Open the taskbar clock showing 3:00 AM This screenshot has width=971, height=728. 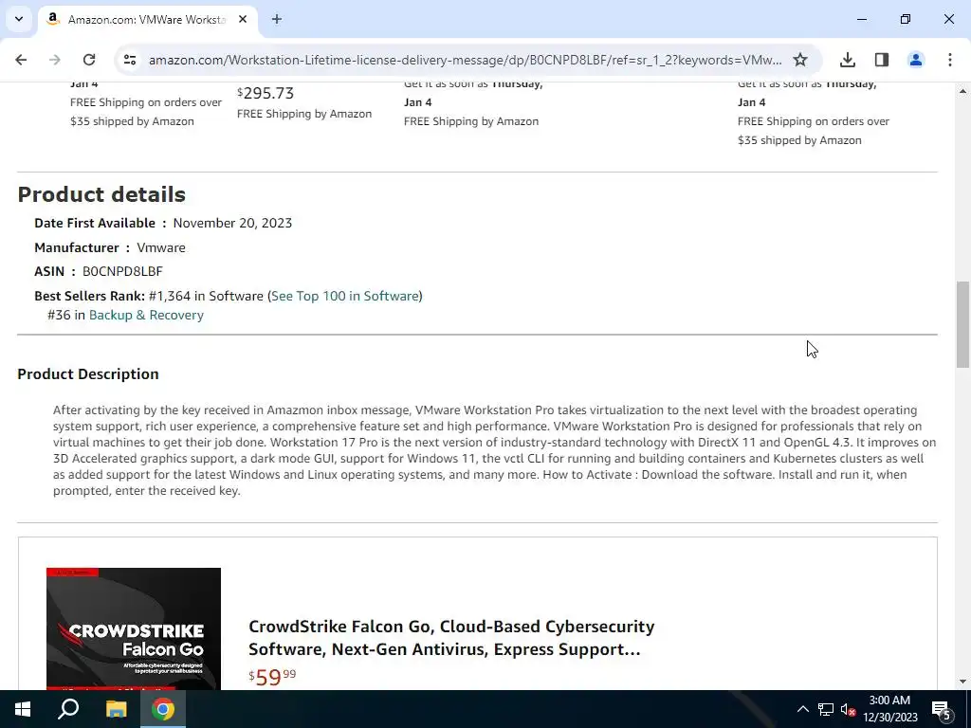pyautogui.click(x=889, y=709)
